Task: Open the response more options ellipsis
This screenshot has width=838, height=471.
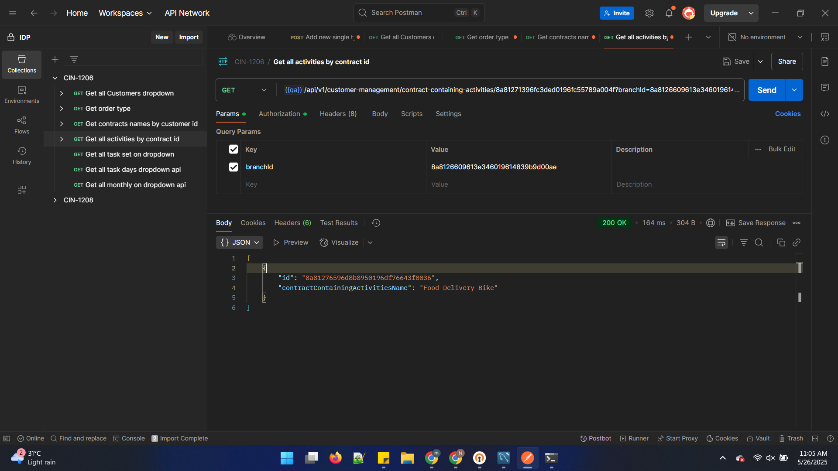Action: tap(797, 223)
